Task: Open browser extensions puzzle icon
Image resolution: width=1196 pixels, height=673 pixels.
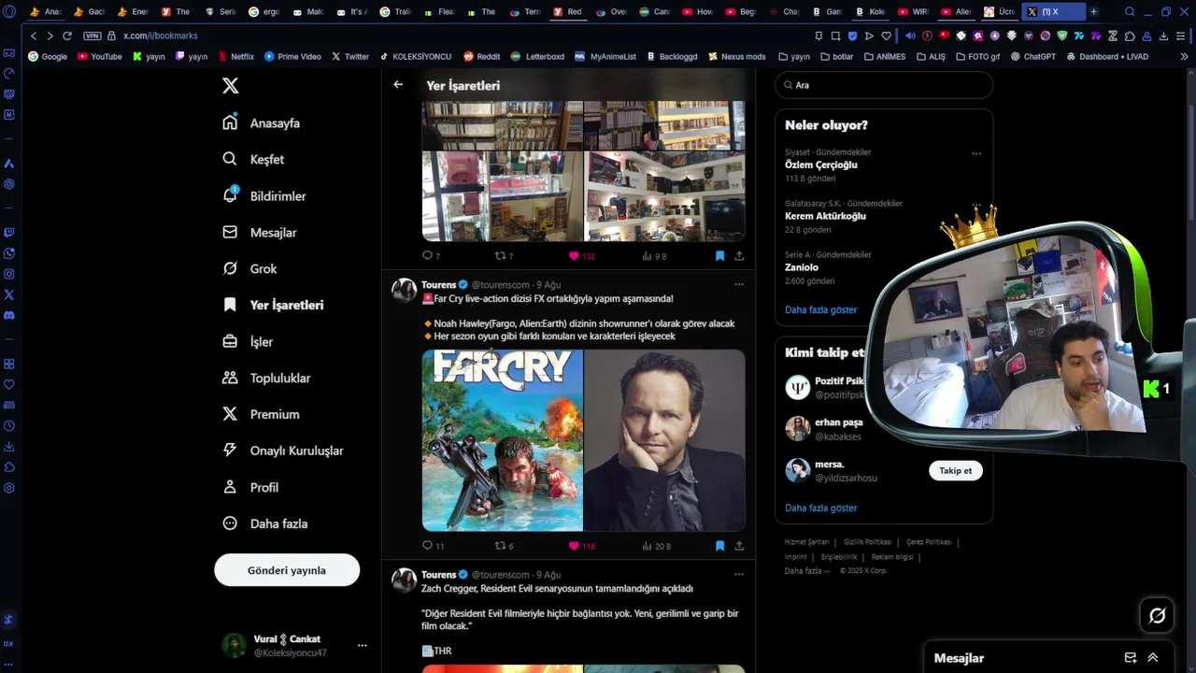Action: tap(1130, 36)
